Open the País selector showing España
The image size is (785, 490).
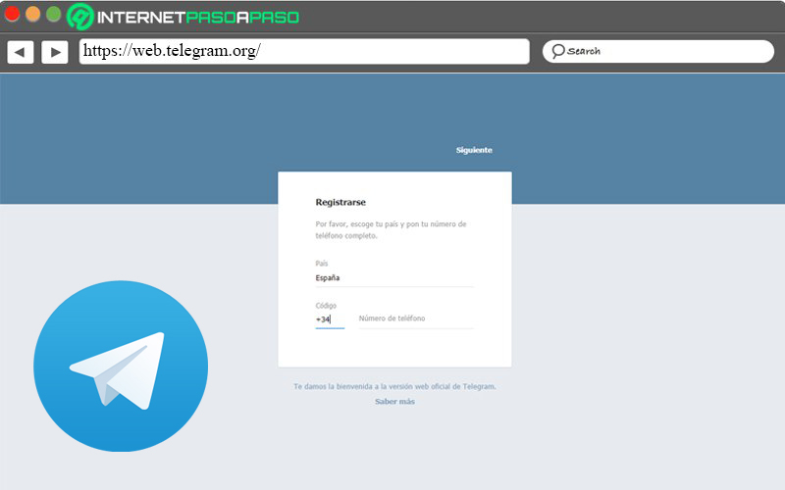[x=394, y=278]
